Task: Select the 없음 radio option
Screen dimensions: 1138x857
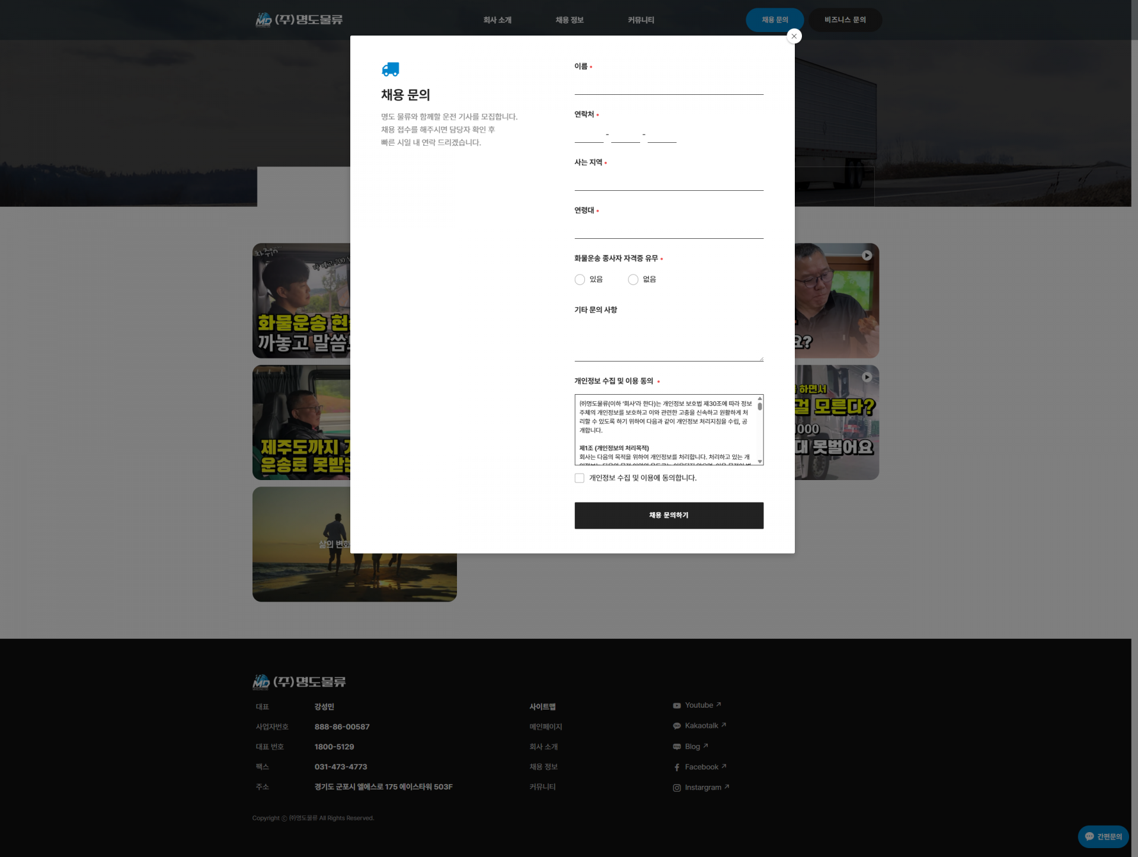Action: click(633, 280)
